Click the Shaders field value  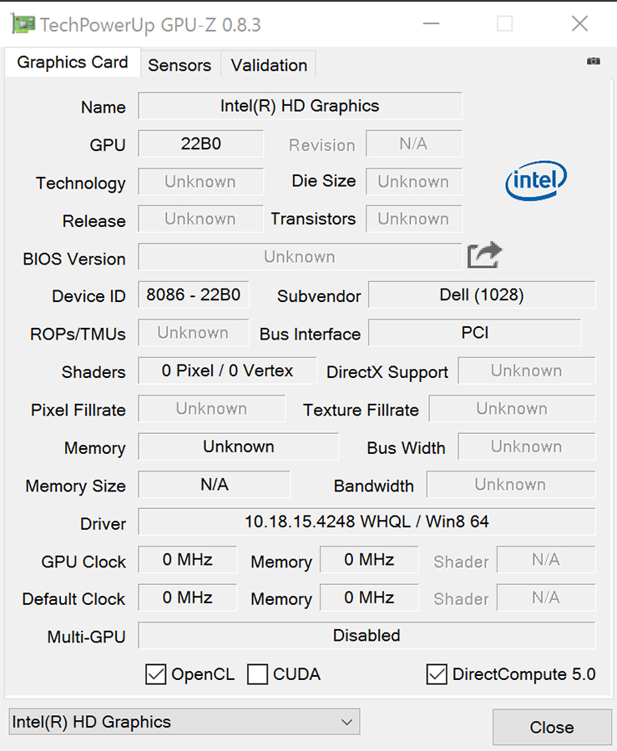[227, 370]
